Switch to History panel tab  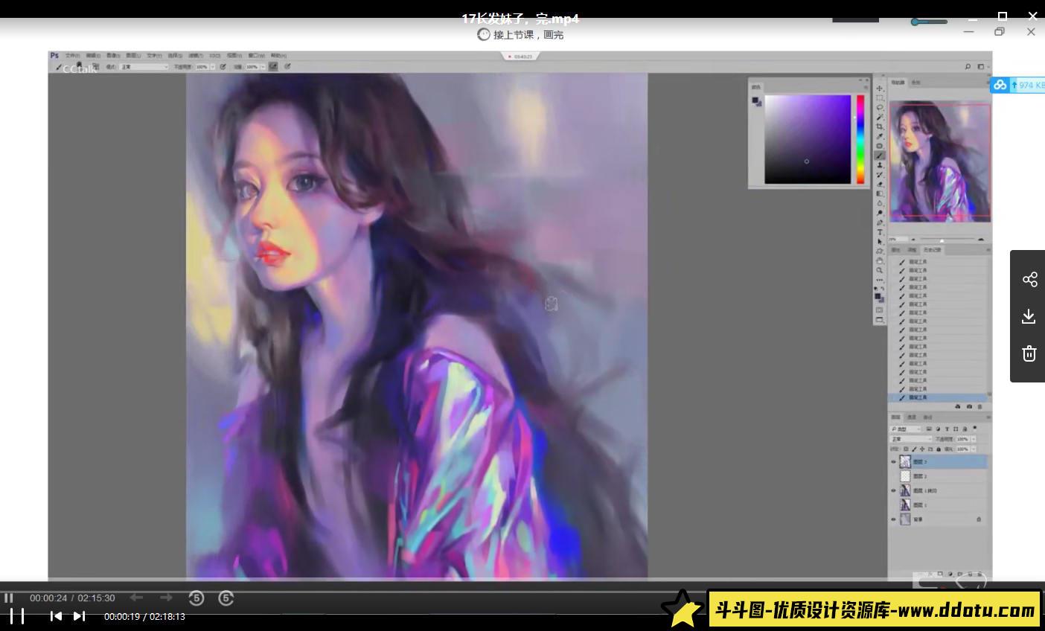[x=932, y=250]
